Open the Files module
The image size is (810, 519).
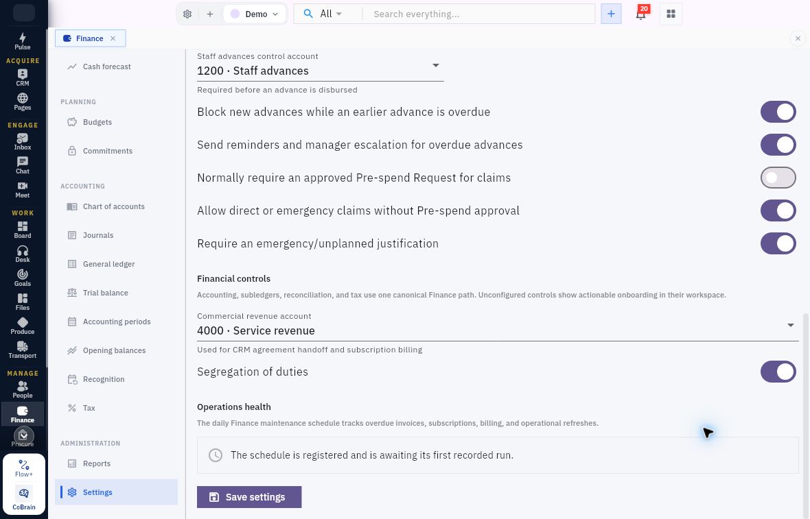tap(22, 302)
